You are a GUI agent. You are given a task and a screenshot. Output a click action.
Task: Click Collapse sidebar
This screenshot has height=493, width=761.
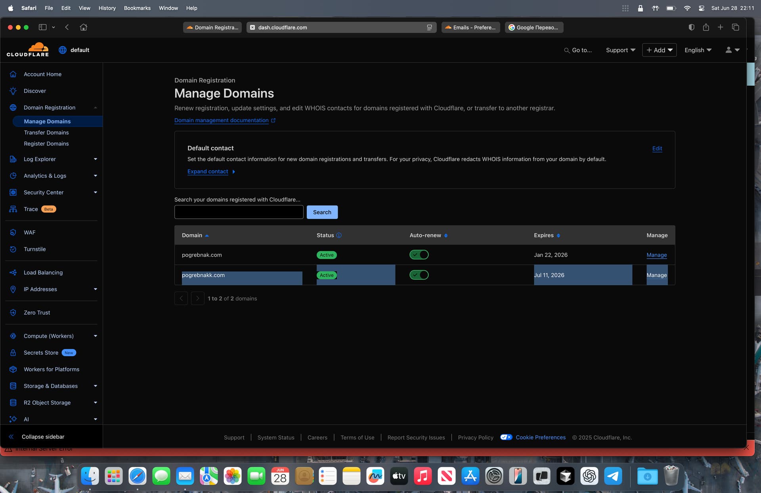click(x=43, y=437)
